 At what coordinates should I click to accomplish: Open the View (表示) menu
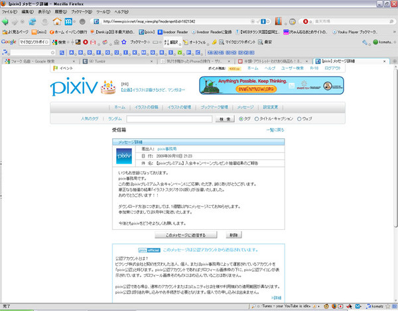pos(44,12)
